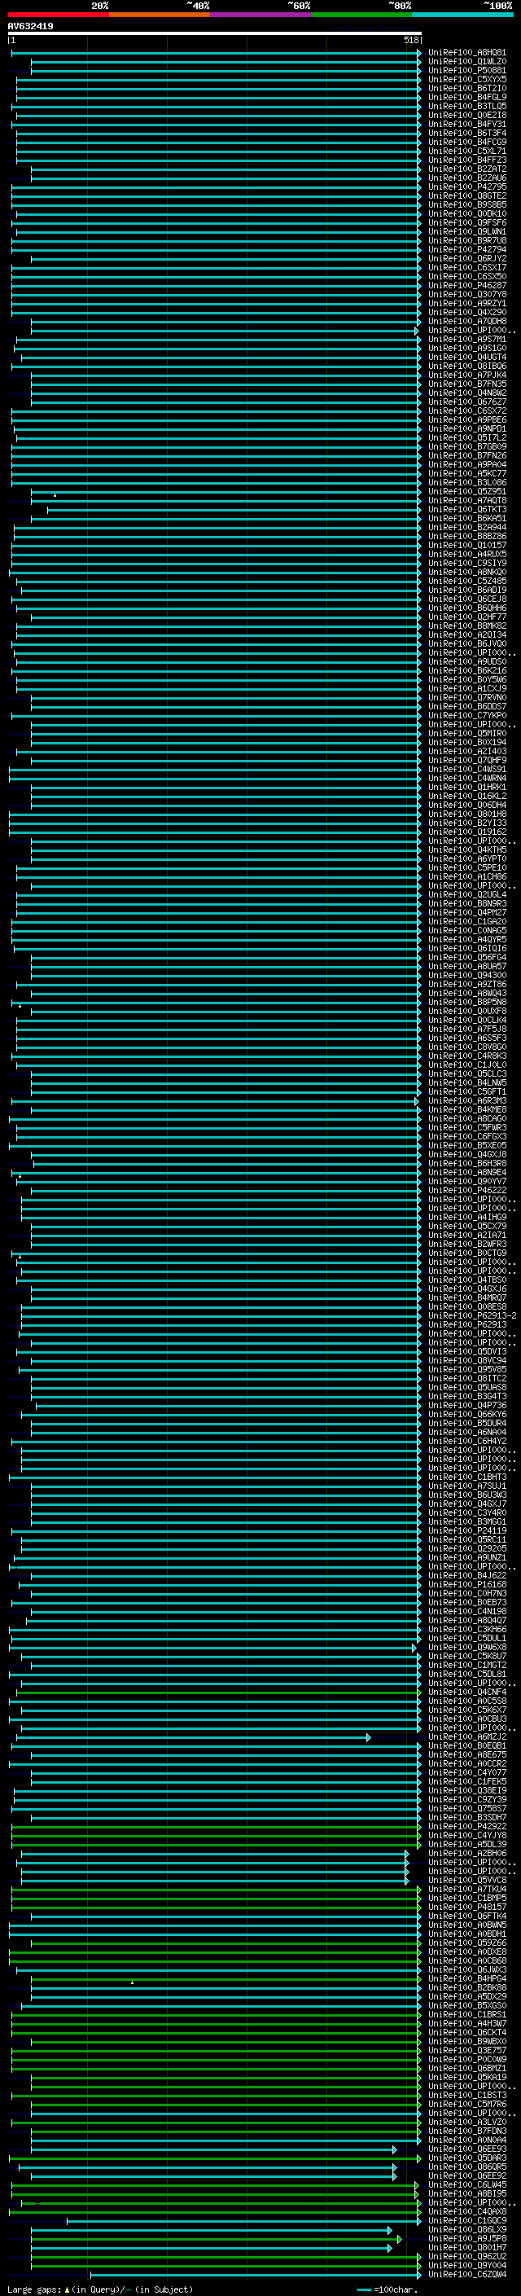Viewport: 521px width, 2296px height.
Task: Click the UniRef100_P42795 entry
Action: click(x=467, y=187)
